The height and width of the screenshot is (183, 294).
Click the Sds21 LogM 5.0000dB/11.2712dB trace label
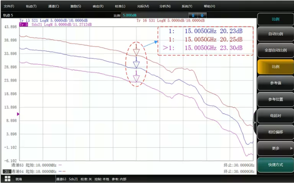tap(62, 24)
